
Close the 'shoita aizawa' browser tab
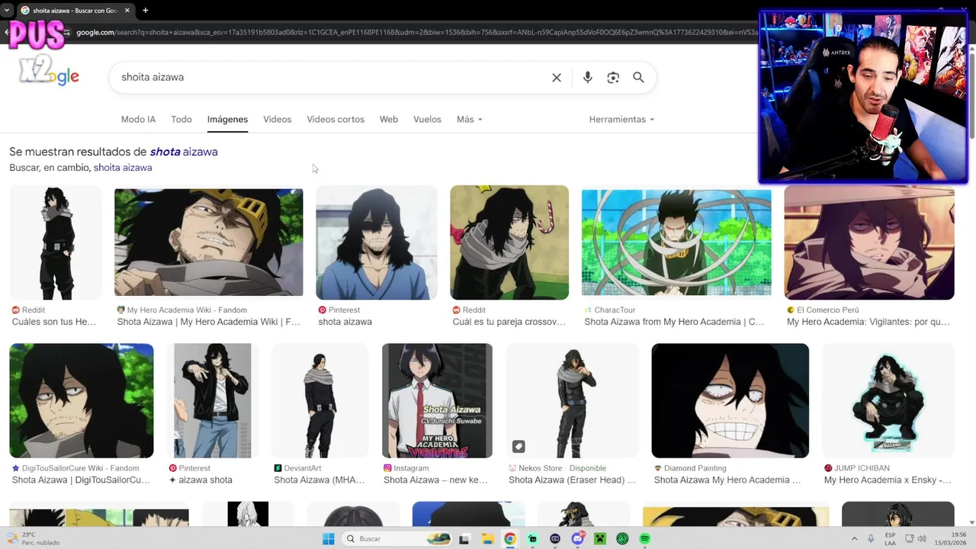(126, 10)
